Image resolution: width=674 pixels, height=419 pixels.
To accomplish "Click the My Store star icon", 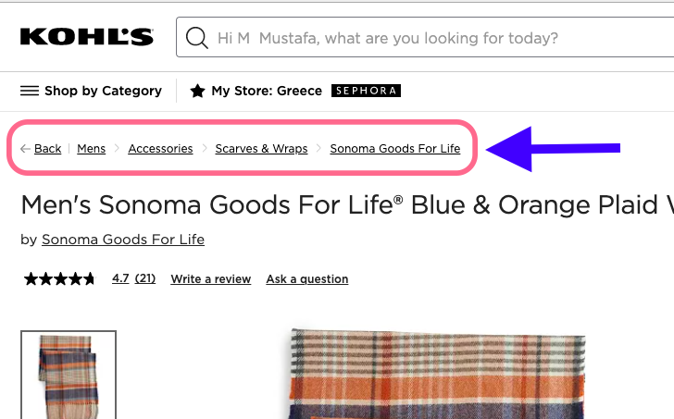I will (x=197, y=91).
